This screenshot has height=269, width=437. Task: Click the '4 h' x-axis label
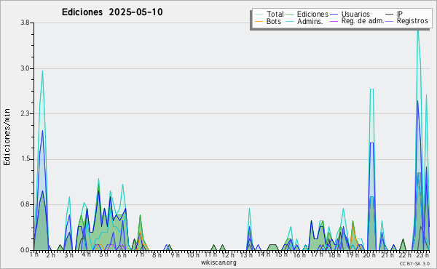pos(87,254)
